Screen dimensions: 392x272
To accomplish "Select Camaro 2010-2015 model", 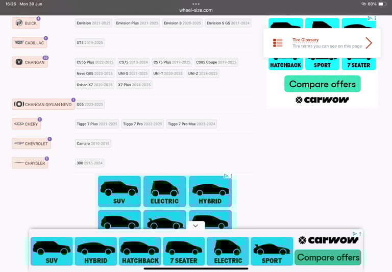I will pos(93,143).
